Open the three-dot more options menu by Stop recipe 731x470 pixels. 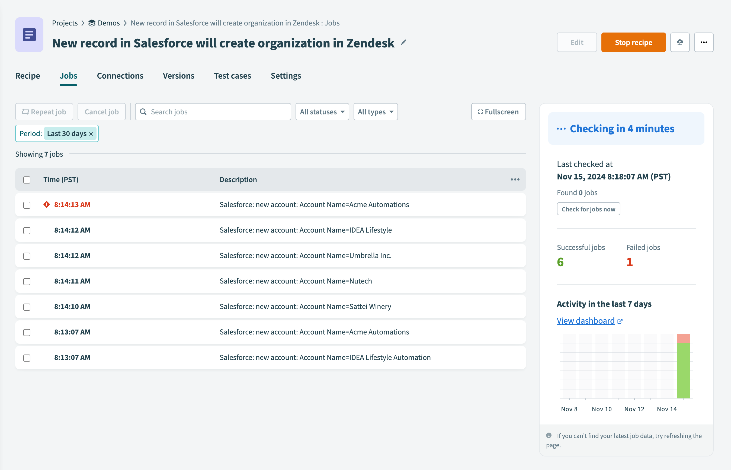(x=704, y=43)
